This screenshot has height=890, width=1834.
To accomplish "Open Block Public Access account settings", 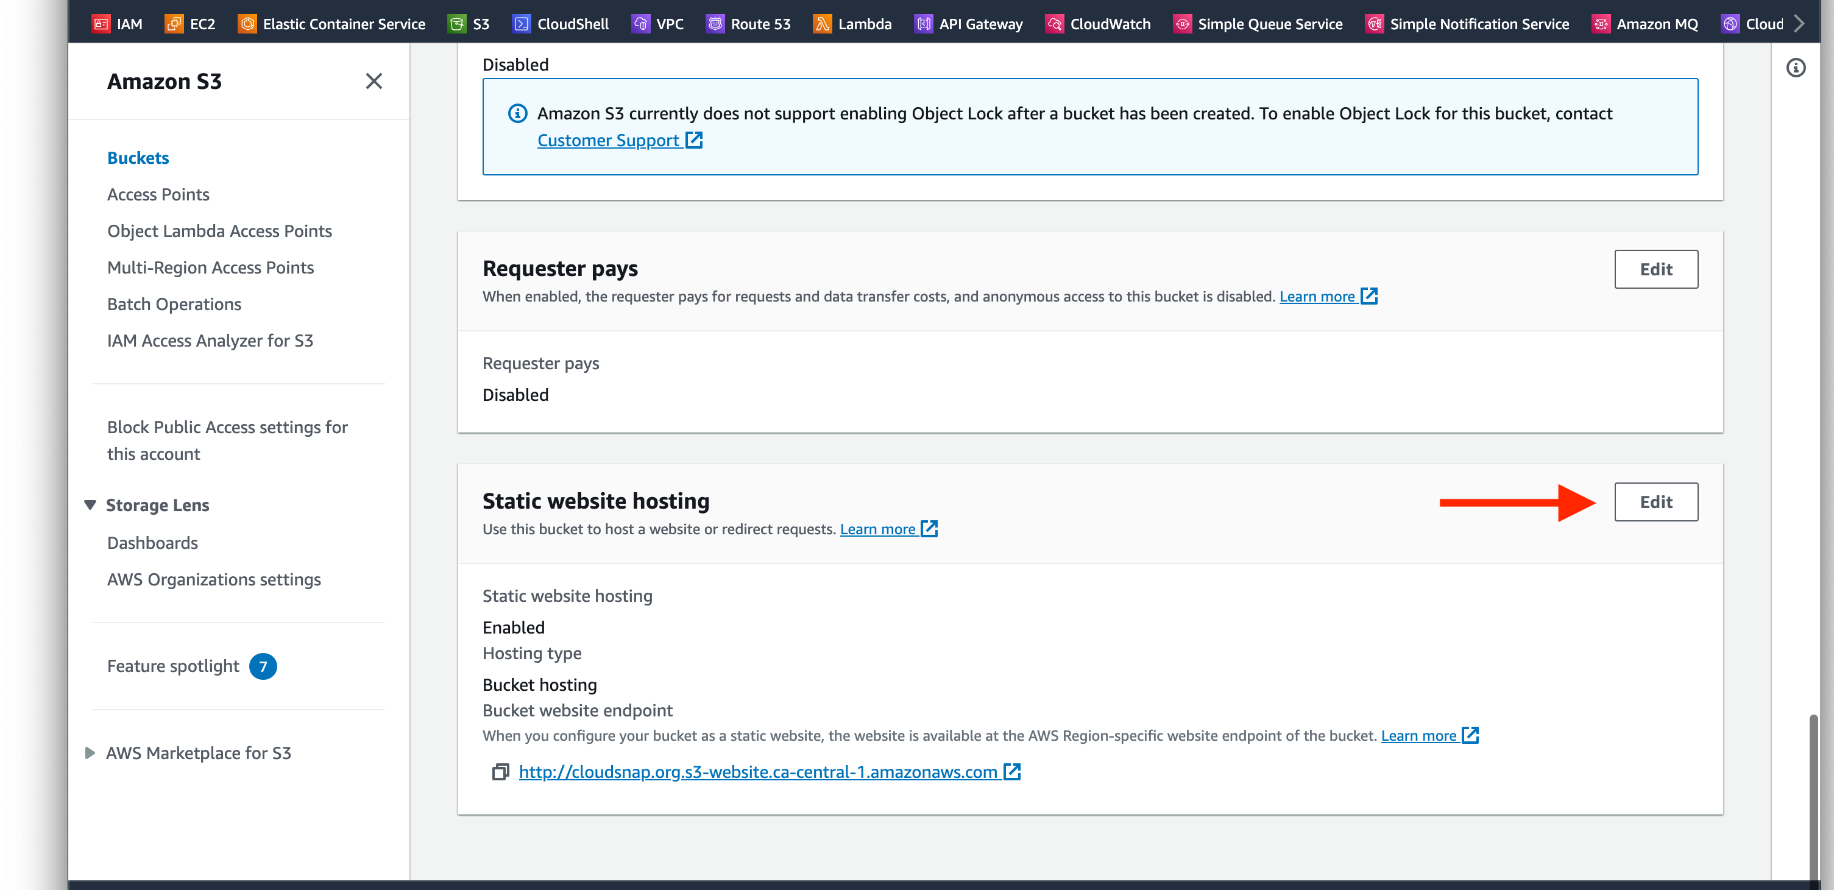I will point(227,440).
